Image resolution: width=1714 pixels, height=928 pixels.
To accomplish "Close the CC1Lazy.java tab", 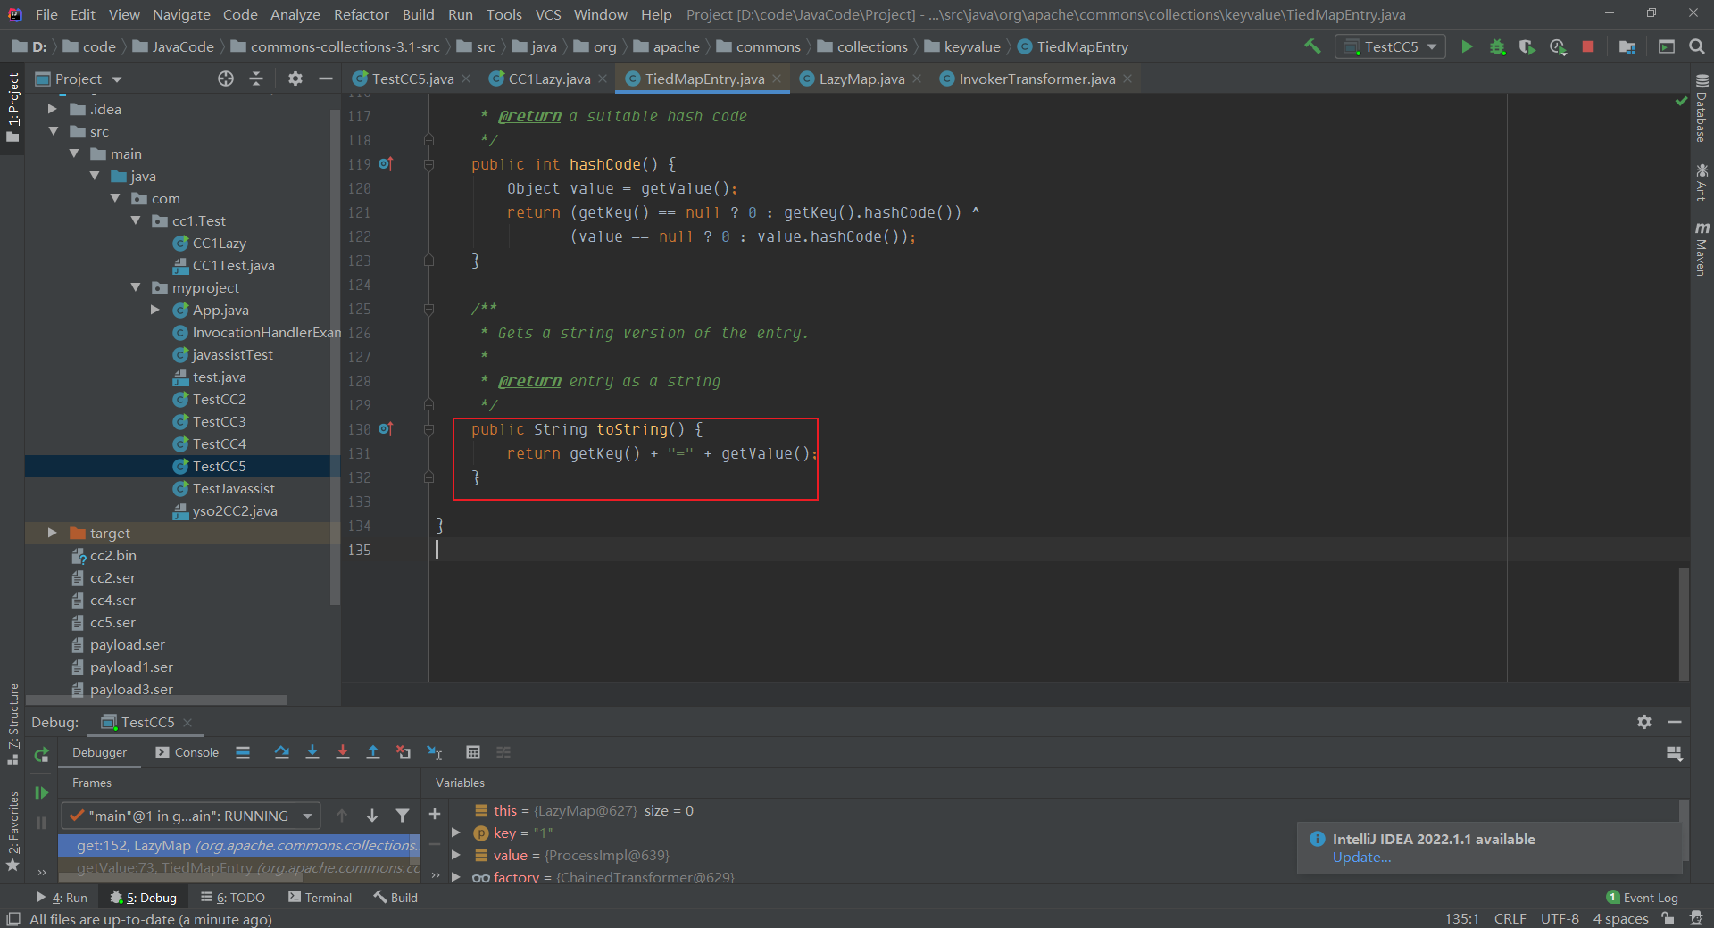I will coord(603,79).
